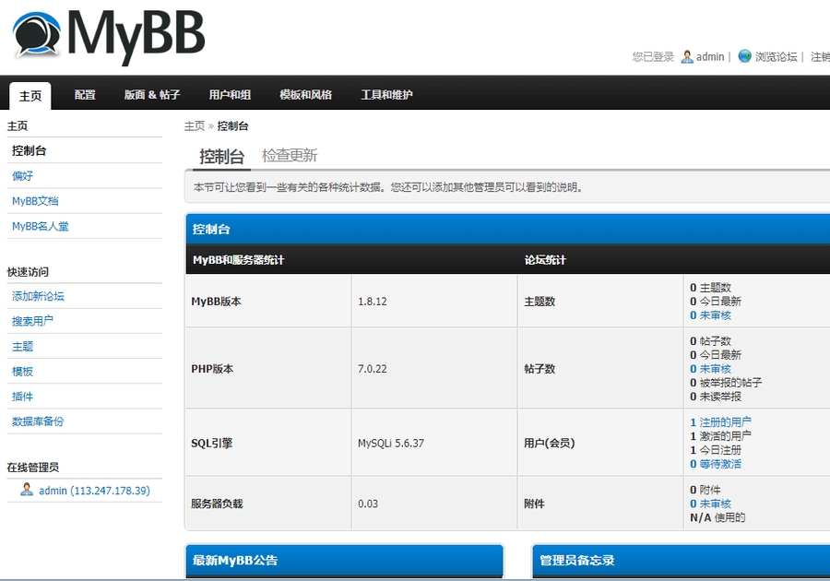Open the MyBB文档 sidebar link
This screenshot has width=830, height=581.
pos(35,201)
